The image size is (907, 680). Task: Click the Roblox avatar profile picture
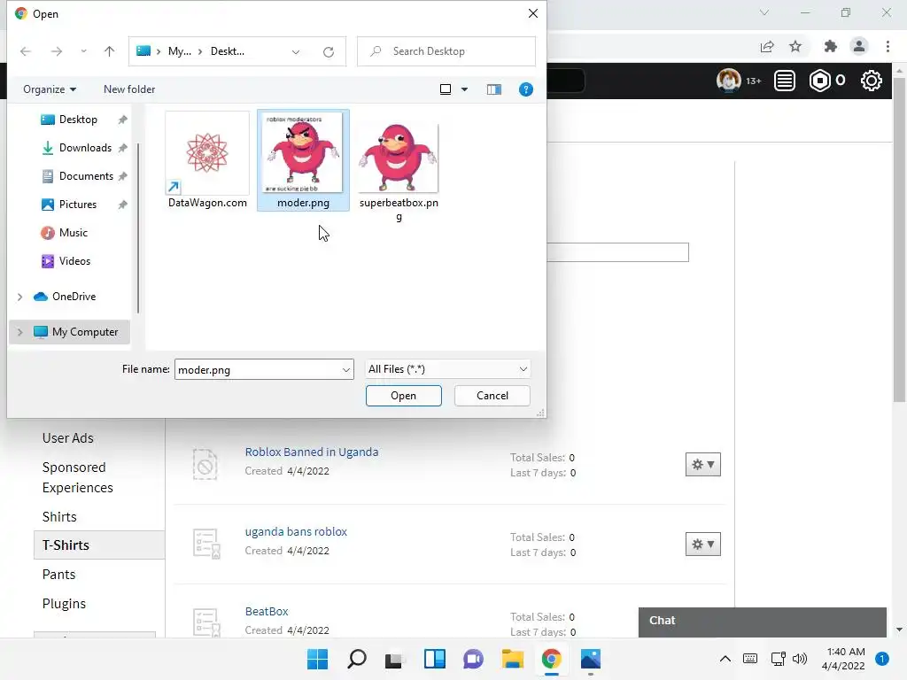[728, 81]
